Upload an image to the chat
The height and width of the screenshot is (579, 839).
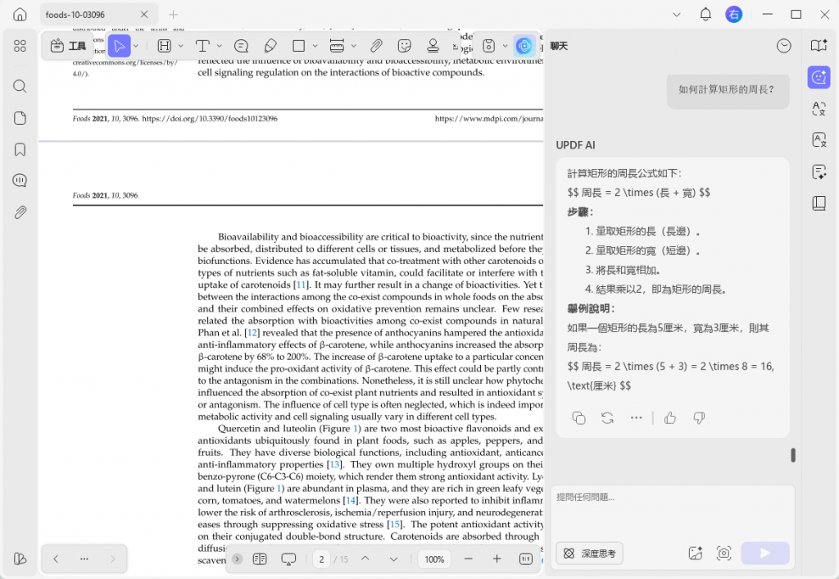[695, 554]
